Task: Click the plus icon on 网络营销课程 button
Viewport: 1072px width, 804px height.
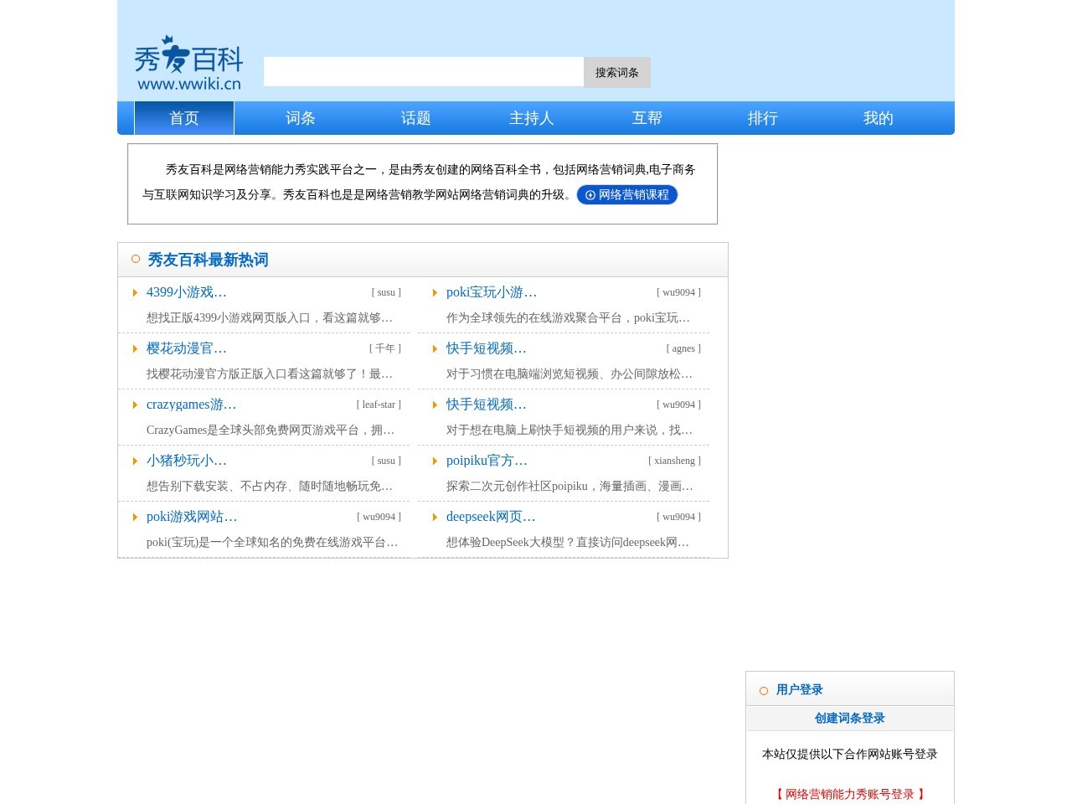Action: coord(589,195)
